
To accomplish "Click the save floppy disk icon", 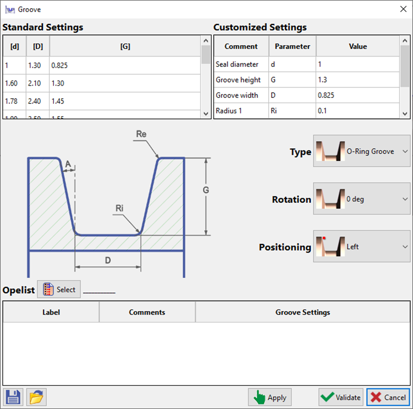I will pos(13,397).
